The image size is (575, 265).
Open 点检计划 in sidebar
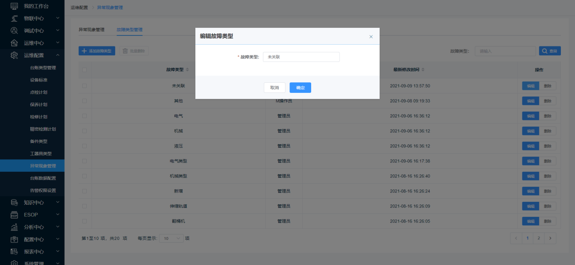(x=39, y=92)
